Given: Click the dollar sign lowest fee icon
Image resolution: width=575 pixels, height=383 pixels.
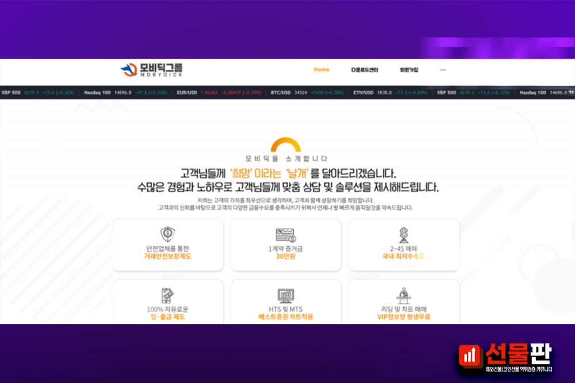Looking at the screenshot, I should tap(403, 234).
